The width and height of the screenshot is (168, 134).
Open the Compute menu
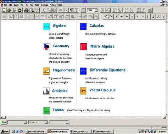45,5
